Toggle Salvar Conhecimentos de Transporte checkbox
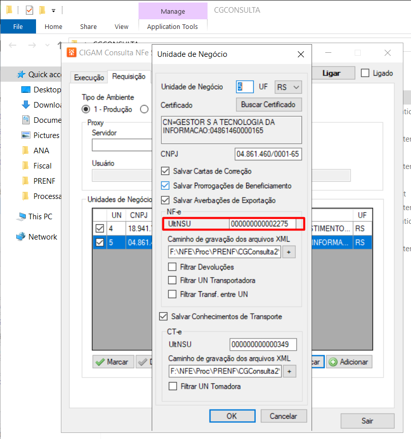Viewport: 411px width, 439px height. coord(163,316)
